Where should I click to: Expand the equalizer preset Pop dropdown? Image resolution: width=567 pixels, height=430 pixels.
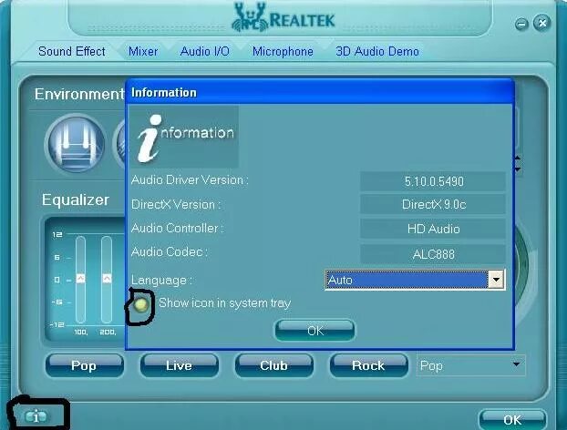coord(517,364)
